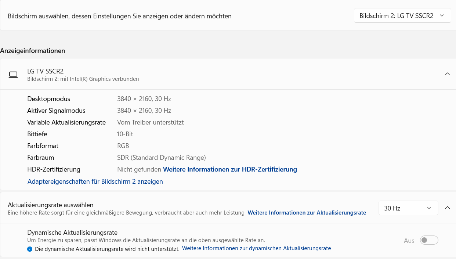Collapse the Aktualisierungsrate auswählen section
456x259 pixels.
point(447,208)
